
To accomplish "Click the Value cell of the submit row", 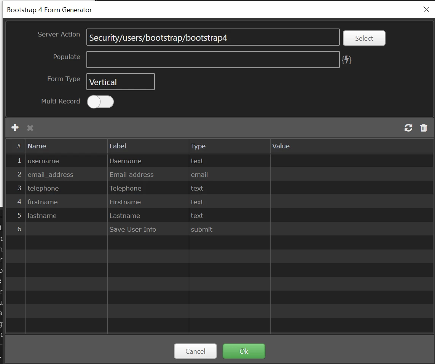I will click(x=352, y=229).
